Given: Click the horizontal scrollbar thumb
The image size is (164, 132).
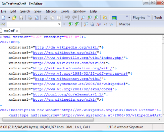Looking at the screenshot, I should point(48,119).
